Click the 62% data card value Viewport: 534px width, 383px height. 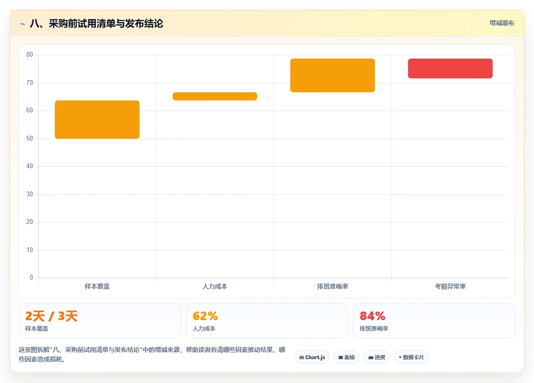click(x=205, y=316)
